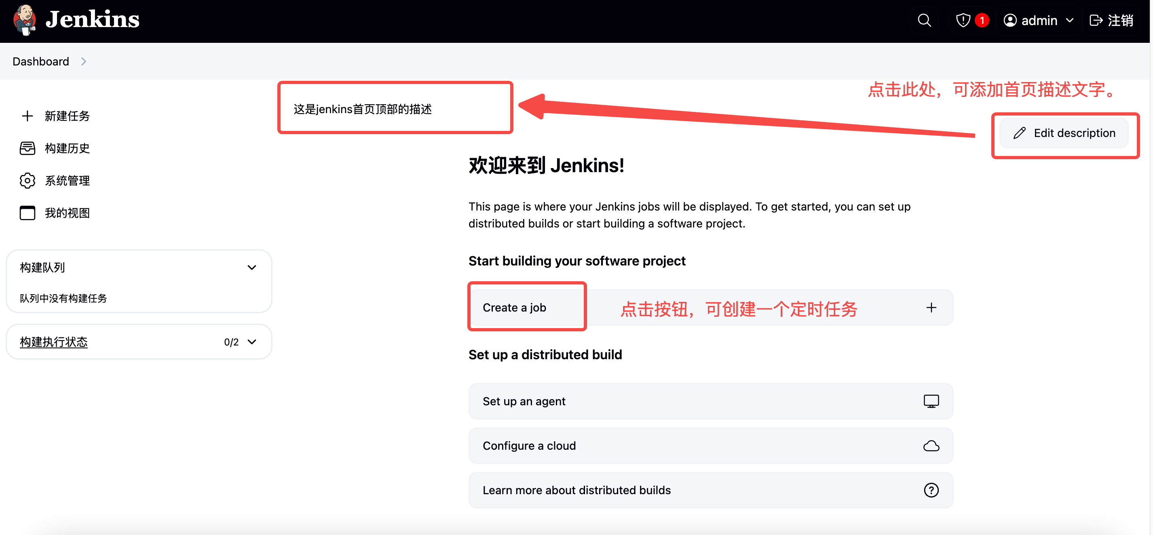Open Configure a cloud
1153x535 pixels.
pyautogui.click(x=711, y=446)
